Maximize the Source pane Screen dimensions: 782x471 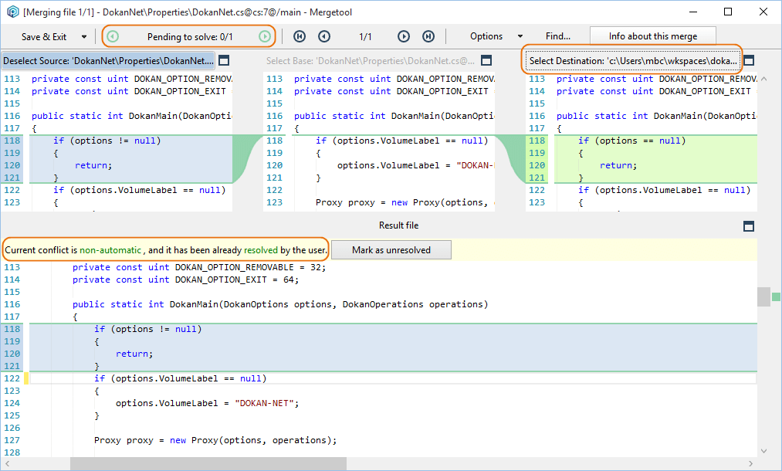click(x=224, y=60)
